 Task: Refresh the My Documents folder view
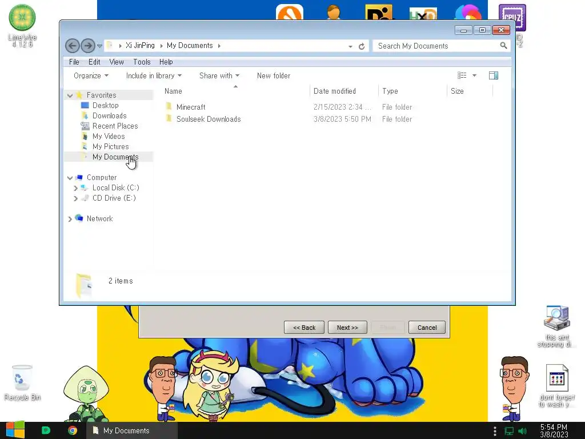362,46
